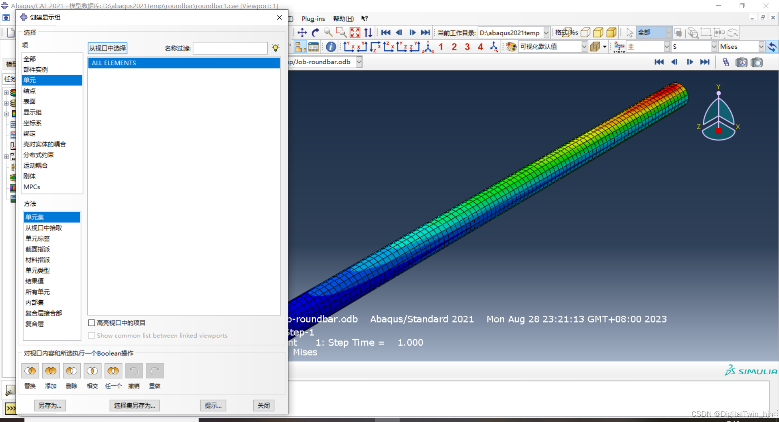Viewport: 779px width, 422px height.
Task: Open the render style cube dropdown arrow
Action: [605, 47]
